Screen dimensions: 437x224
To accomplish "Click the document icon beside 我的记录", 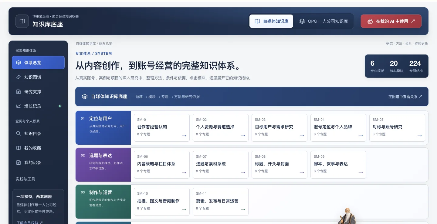I will click(19, 163).
